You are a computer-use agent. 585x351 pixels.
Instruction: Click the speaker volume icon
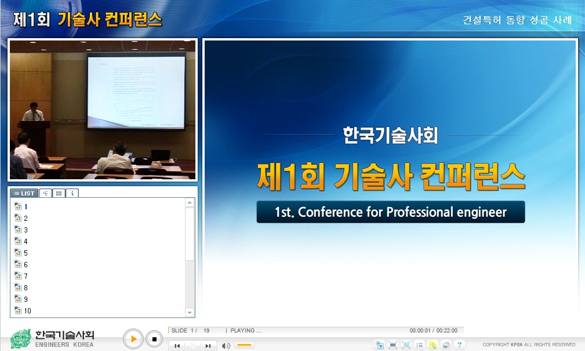click(227, 345)
